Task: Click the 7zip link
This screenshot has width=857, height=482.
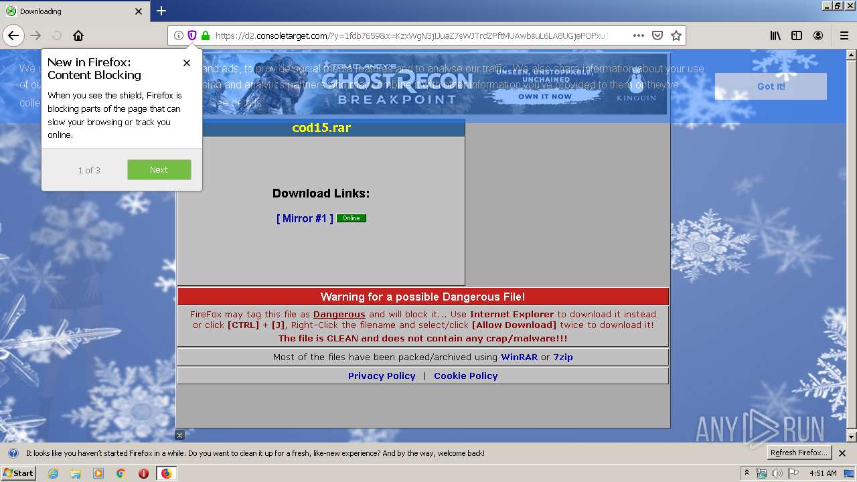Action: [563, 357]
